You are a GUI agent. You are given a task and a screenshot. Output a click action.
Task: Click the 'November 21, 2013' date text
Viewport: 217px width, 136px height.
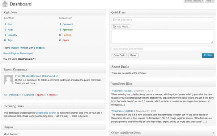pyautogui.click(x=146, y=111)
